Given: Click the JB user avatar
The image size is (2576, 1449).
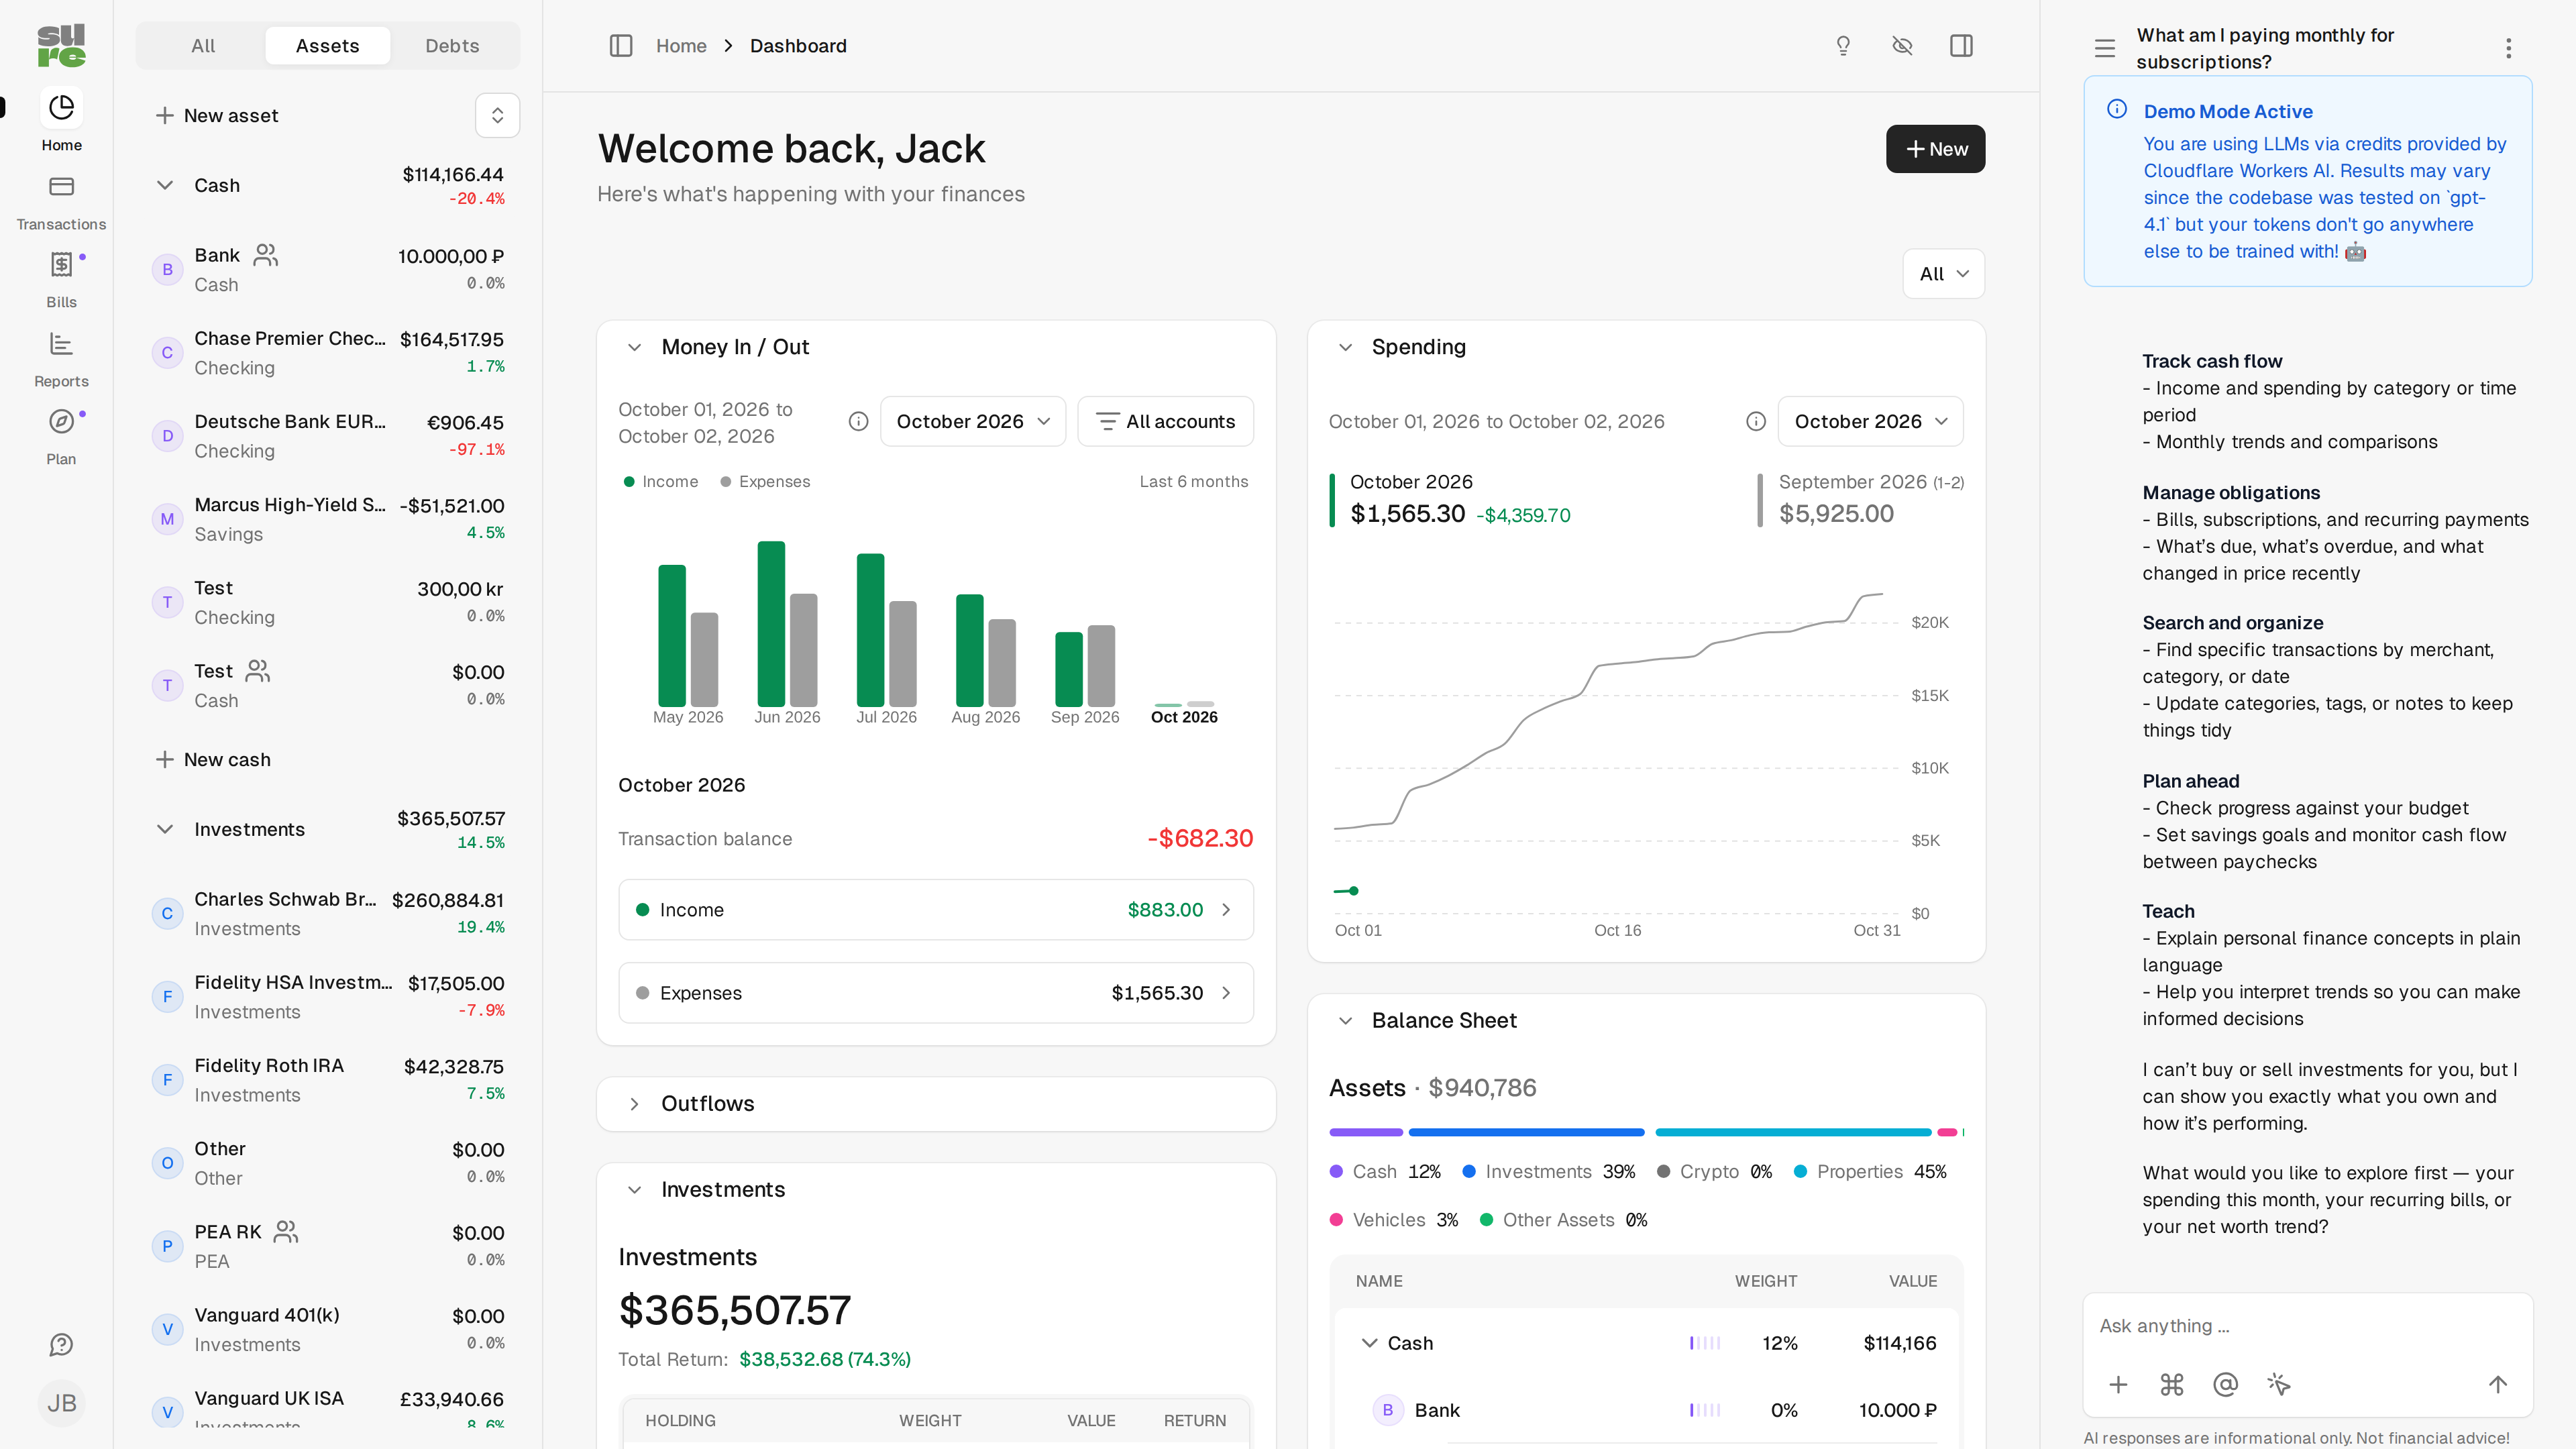Looking at the screenshot, I should [x=61, y=1402].
